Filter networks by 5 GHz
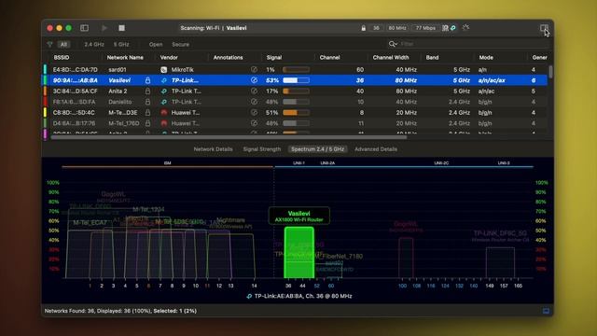 point(121,44)
